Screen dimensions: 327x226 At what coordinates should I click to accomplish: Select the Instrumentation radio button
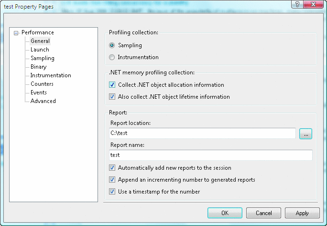pyautogui.click(x=112, y=57)
